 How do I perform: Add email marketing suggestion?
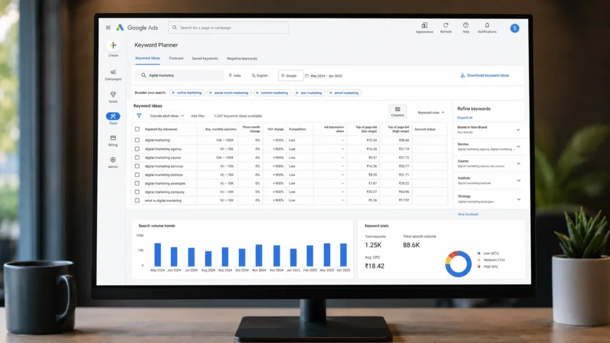click(344, 93)
